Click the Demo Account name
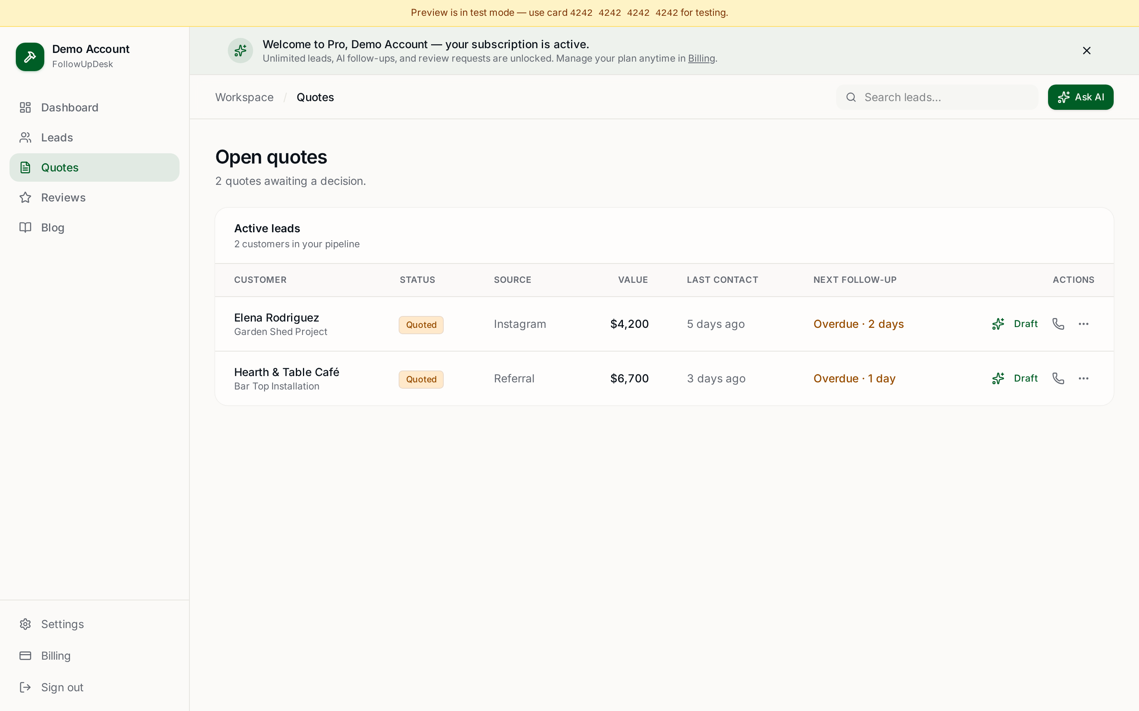 click(91, 49)
